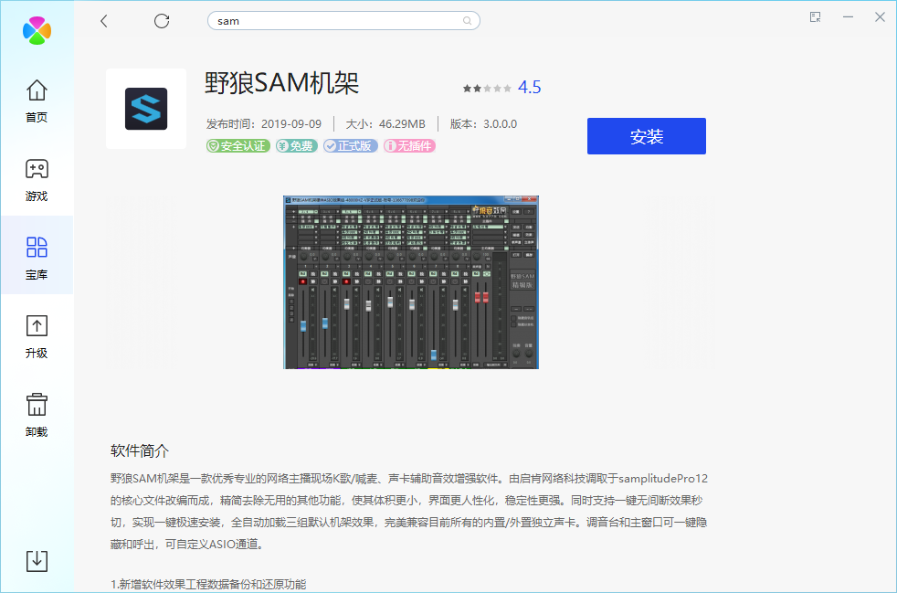
Task: Click the star rating row
Action: click(487, 88)
